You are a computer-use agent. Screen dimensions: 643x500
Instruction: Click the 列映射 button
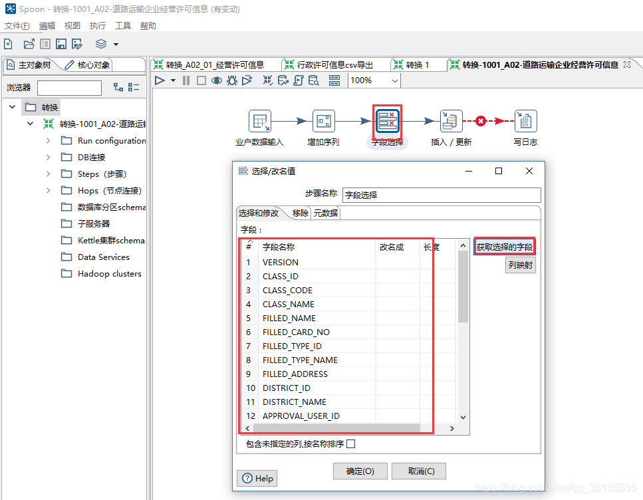(521, 265)
